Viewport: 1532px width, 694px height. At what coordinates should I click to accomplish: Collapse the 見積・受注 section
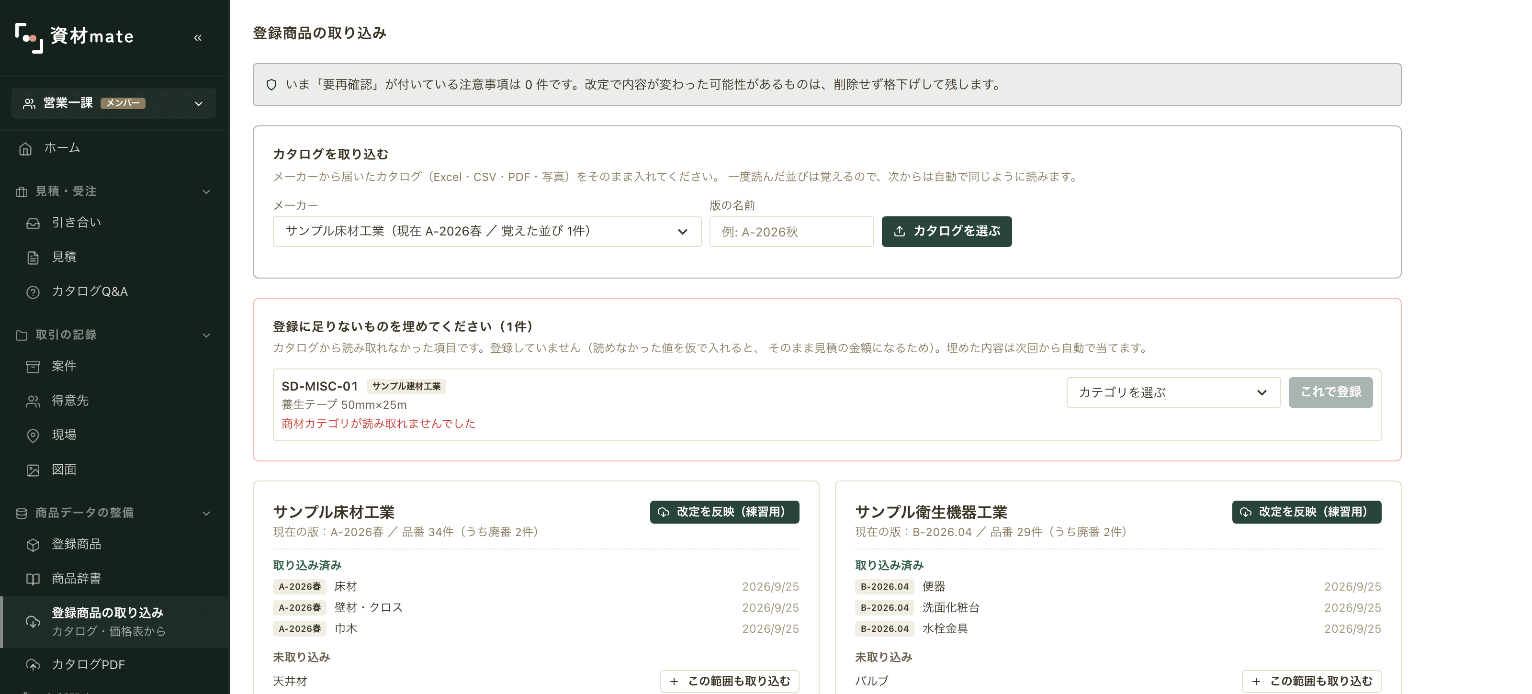pos(206,191)
